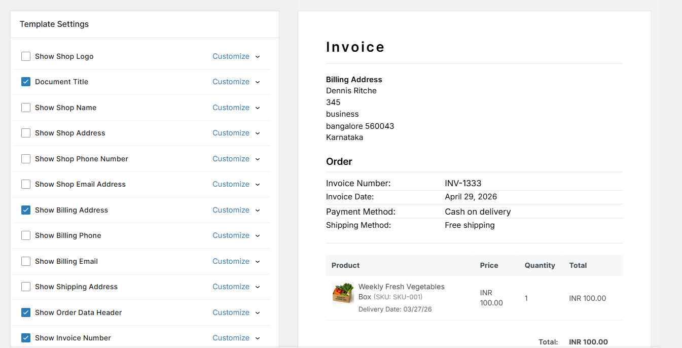Click the INV-1333 invoice number value
Image resolution: width=682 pixels, height=348 pixels.
coord(463,183)
